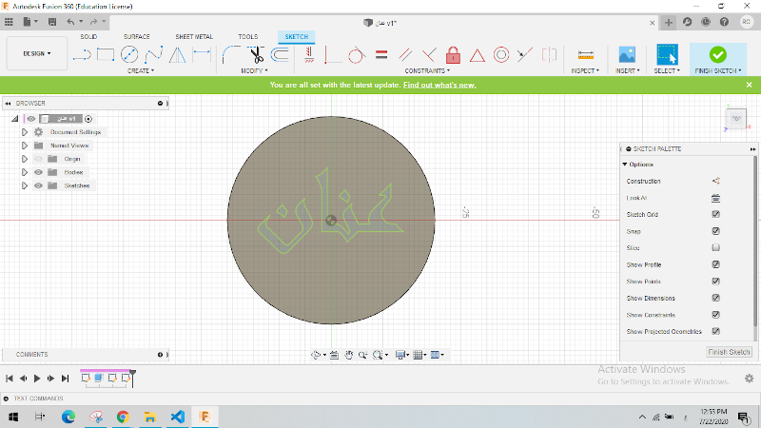
Task: Apply the Horizontal/Vertical constraint
Action: [x=309, y=55]
